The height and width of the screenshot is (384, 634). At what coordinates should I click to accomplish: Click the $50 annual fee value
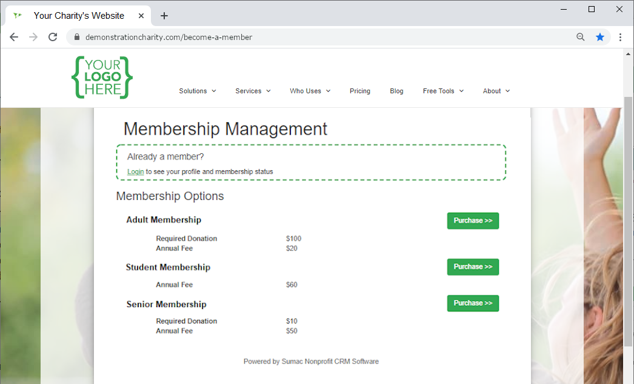(x=292, y=331)
